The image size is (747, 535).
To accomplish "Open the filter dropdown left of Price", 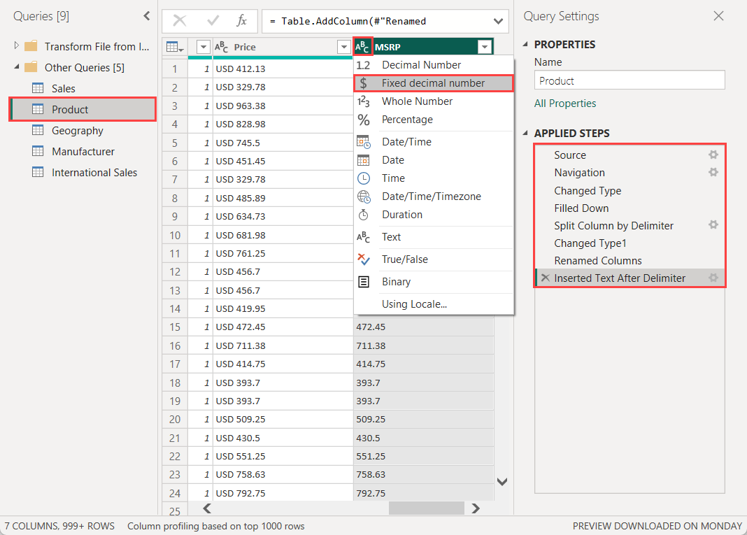I will [204, 47].
